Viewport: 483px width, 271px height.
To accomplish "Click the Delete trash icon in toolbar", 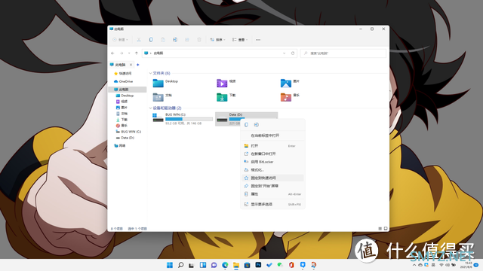I will tap(199, 40).
